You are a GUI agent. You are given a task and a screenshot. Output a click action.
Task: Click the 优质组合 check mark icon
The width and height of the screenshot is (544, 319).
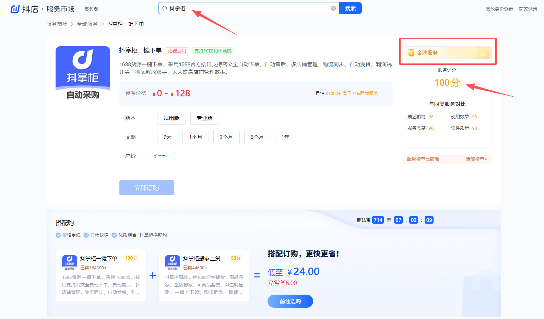pos(114,235)
